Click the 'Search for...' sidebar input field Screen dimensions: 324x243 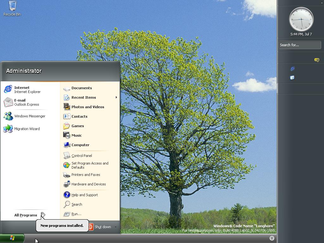click(300, 45)
